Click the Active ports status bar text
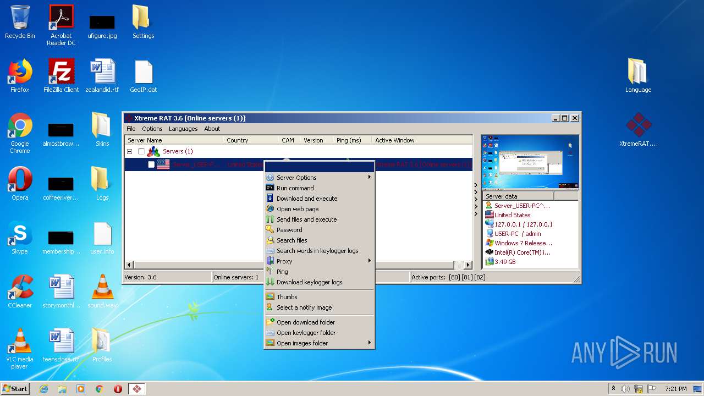This screenshot has width=704, height=396. coord(448,277)
